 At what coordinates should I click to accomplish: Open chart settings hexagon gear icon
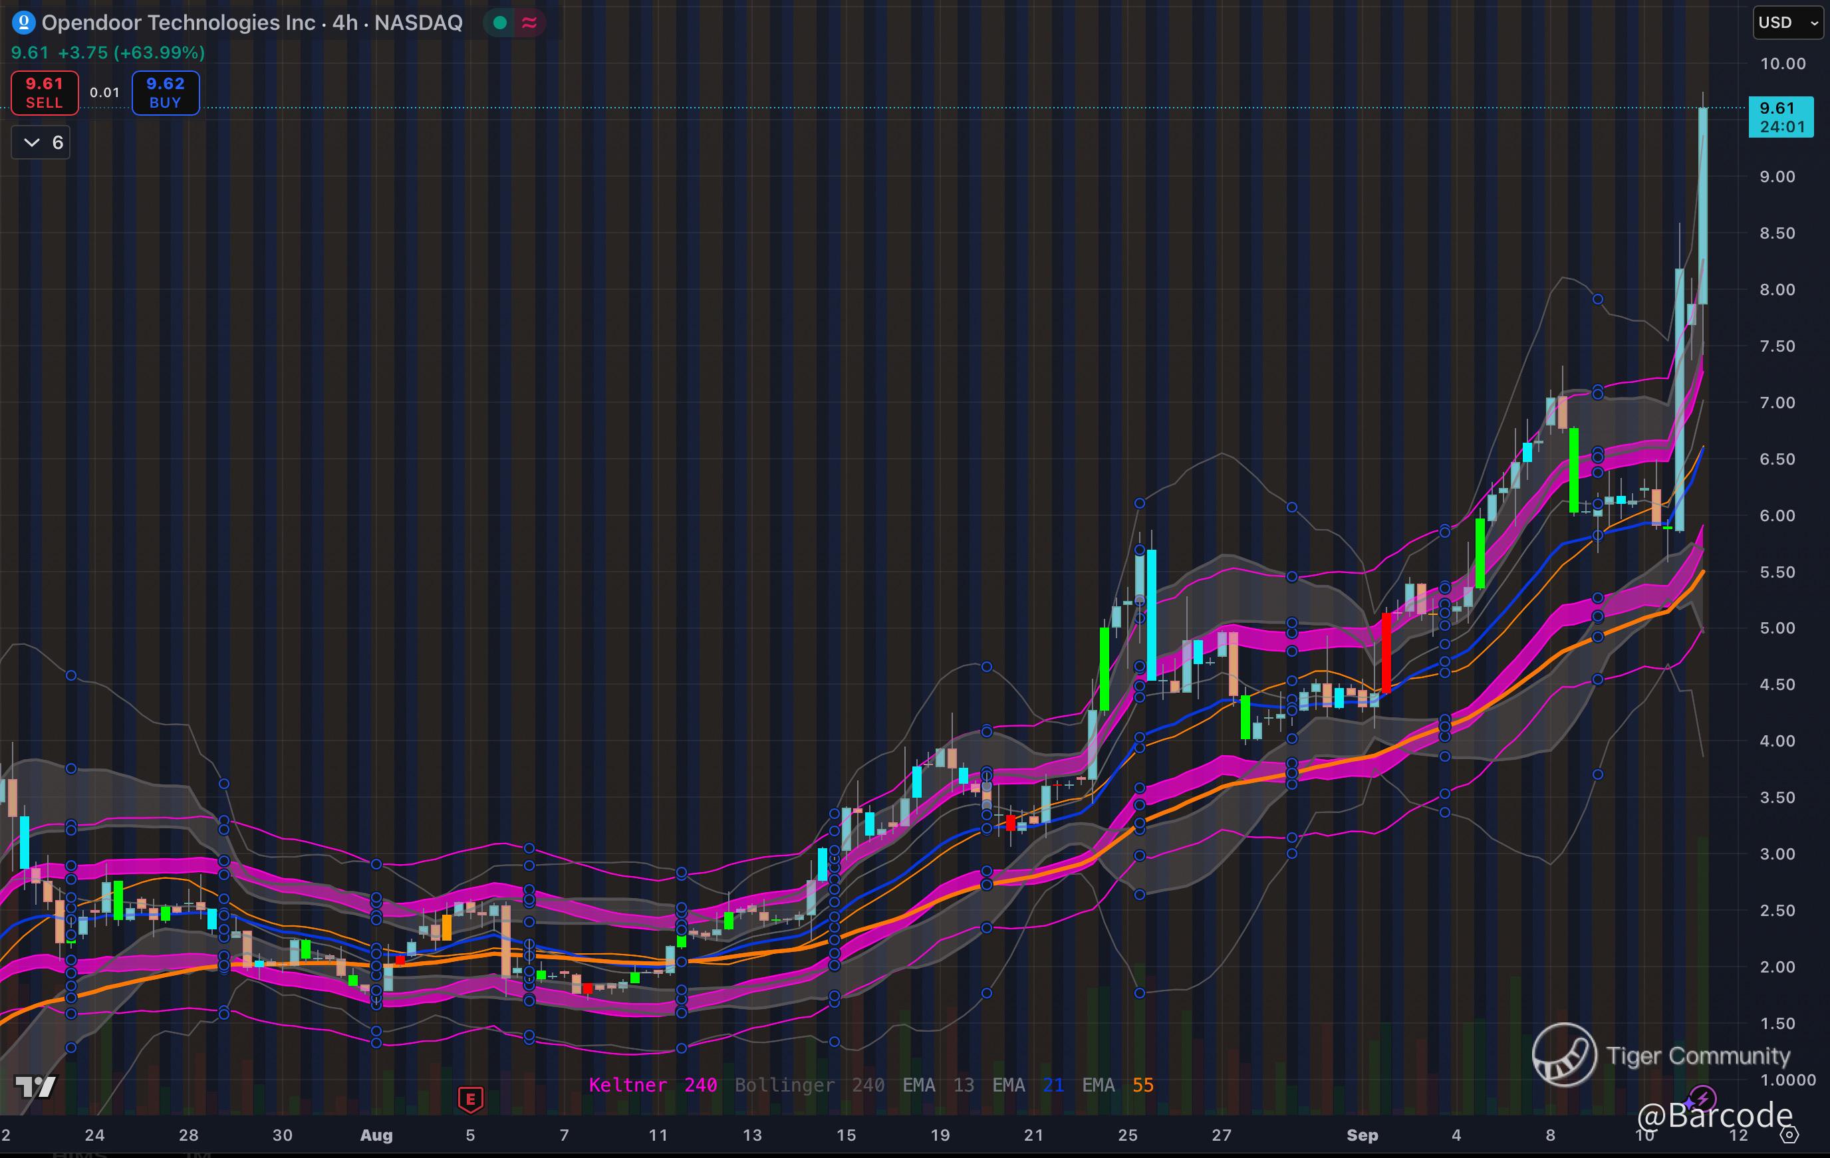[x=1789, y=1135]
